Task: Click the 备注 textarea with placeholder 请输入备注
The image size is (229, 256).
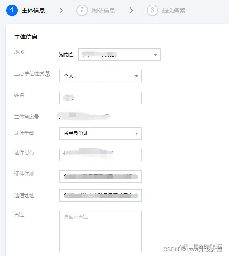Action: 100,232
